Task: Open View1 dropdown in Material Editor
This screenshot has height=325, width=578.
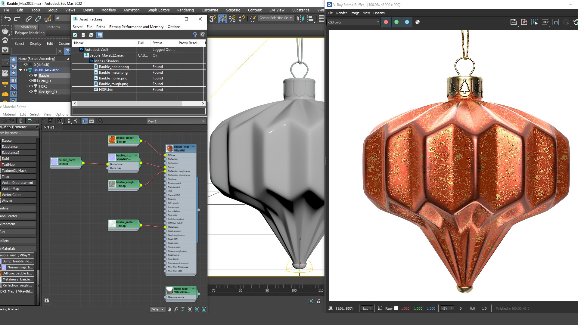Action: [176, 121]
